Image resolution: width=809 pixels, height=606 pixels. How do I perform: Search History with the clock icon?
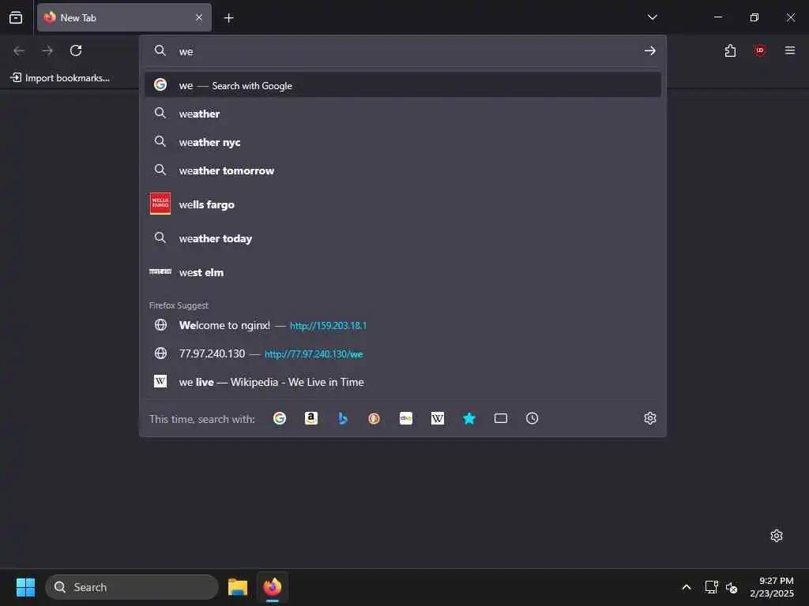coord(532,418)
